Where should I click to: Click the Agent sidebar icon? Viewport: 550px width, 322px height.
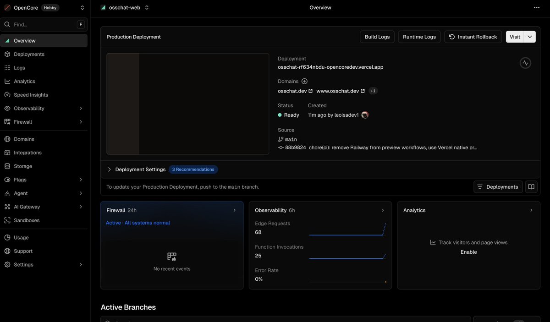click(x=7, y=193)
